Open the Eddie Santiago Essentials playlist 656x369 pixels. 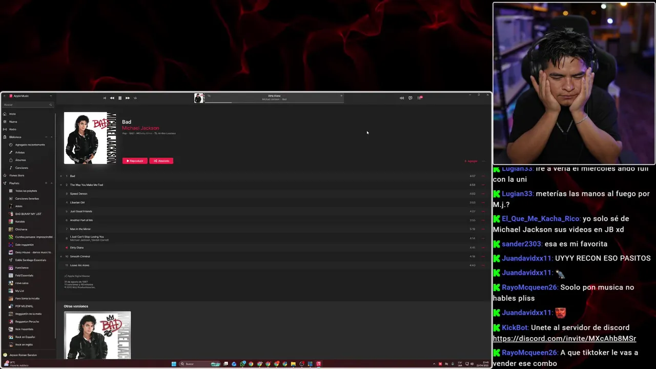tap(30, 260)
